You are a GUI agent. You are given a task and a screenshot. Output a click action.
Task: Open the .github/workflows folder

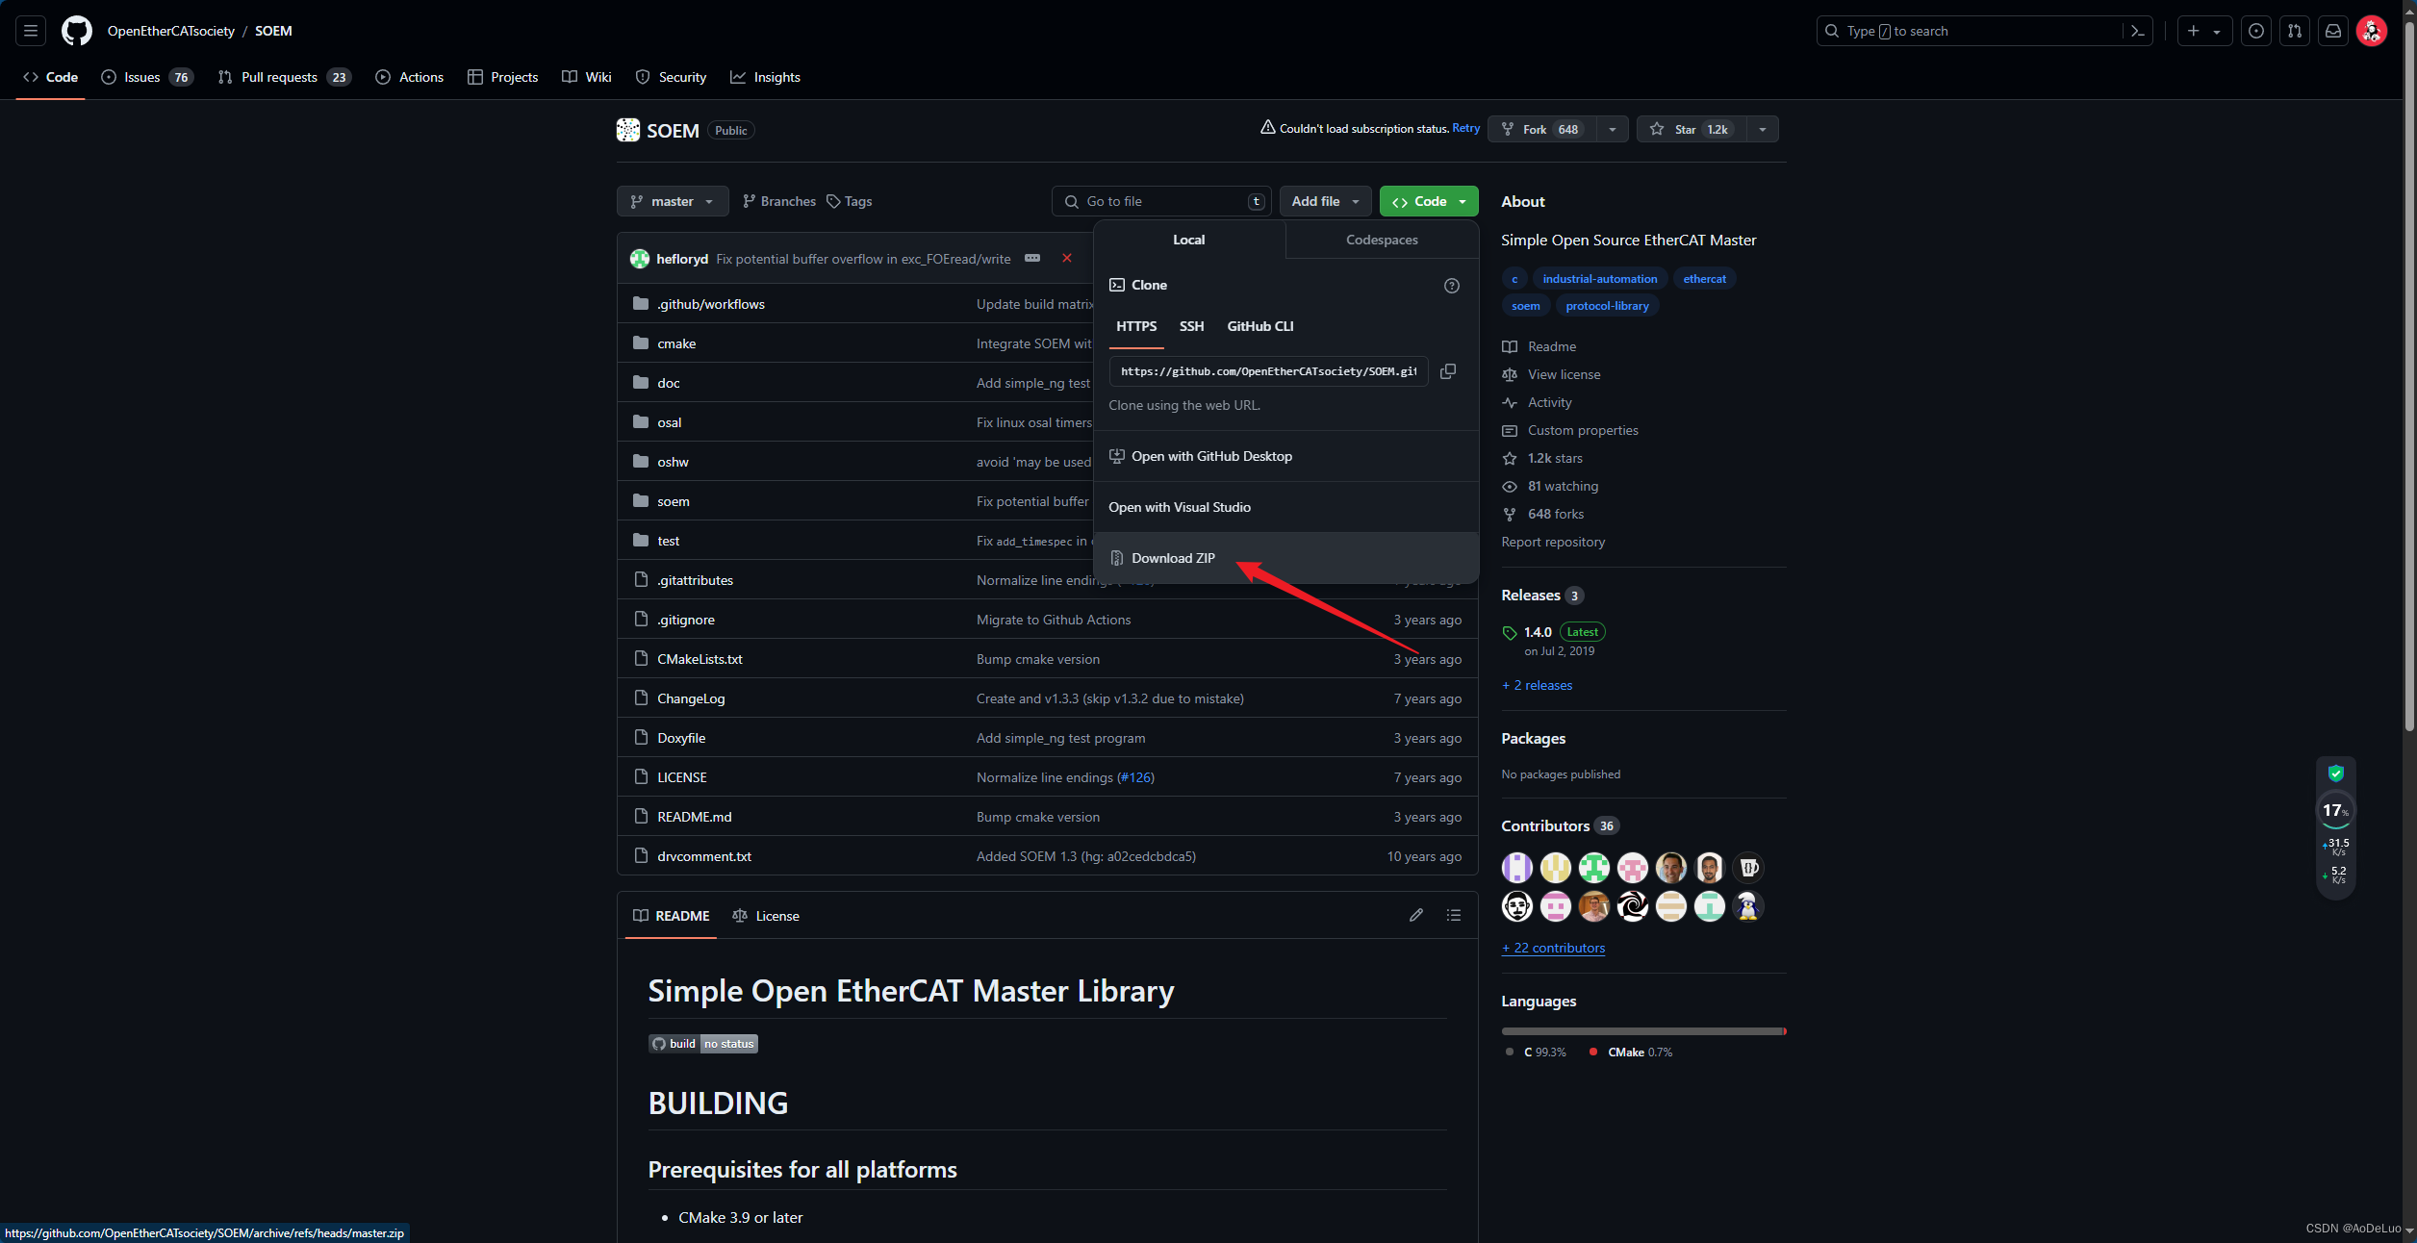711,304
